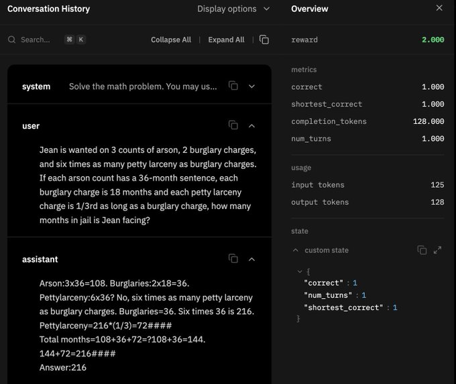This screenshot has width=456, height=384.
Task: Click the Overview heading
Action: click(x=309, y=9)
